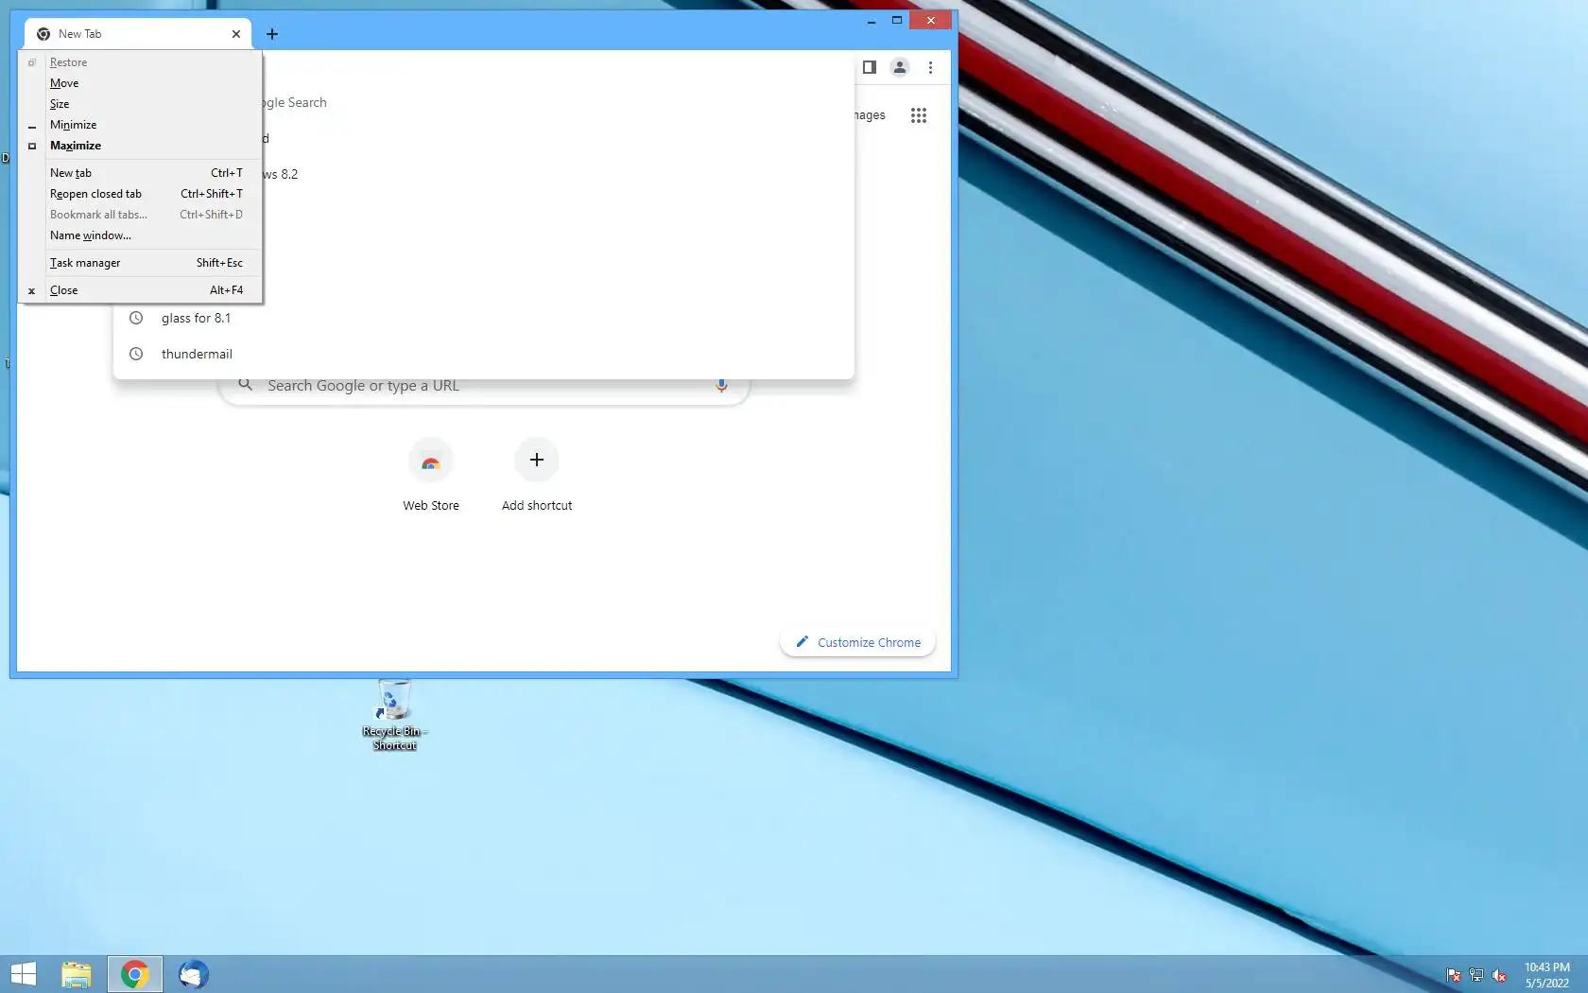Choose Reopen closed tab
This screenshot has height=993, width=1588.
click(x=140, y=194)
